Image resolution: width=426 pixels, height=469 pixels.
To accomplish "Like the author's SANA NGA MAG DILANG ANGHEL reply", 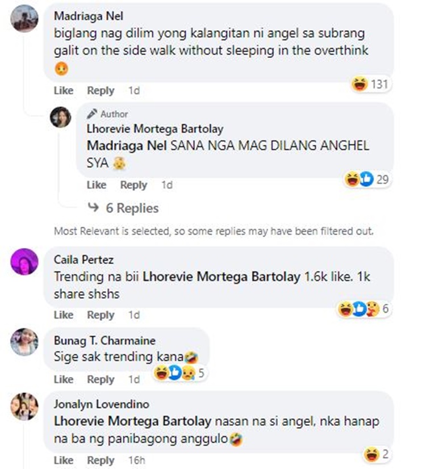I will point(97,185).
